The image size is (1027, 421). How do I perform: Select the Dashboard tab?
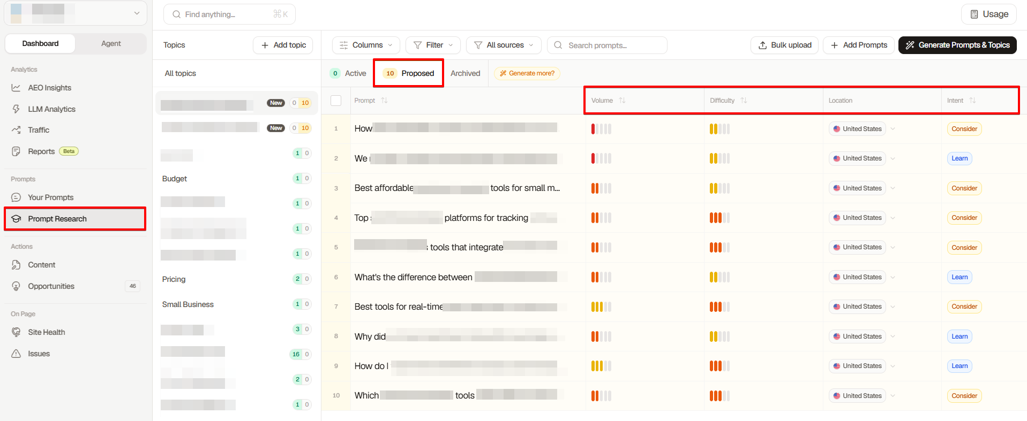[x=40, y=44]
